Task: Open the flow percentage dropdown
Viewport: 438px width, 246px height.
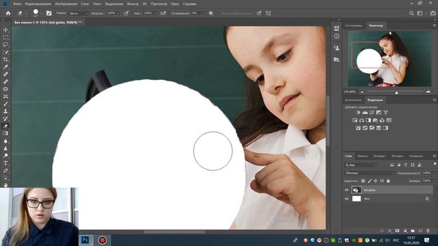Action: (x=155, y=13)
